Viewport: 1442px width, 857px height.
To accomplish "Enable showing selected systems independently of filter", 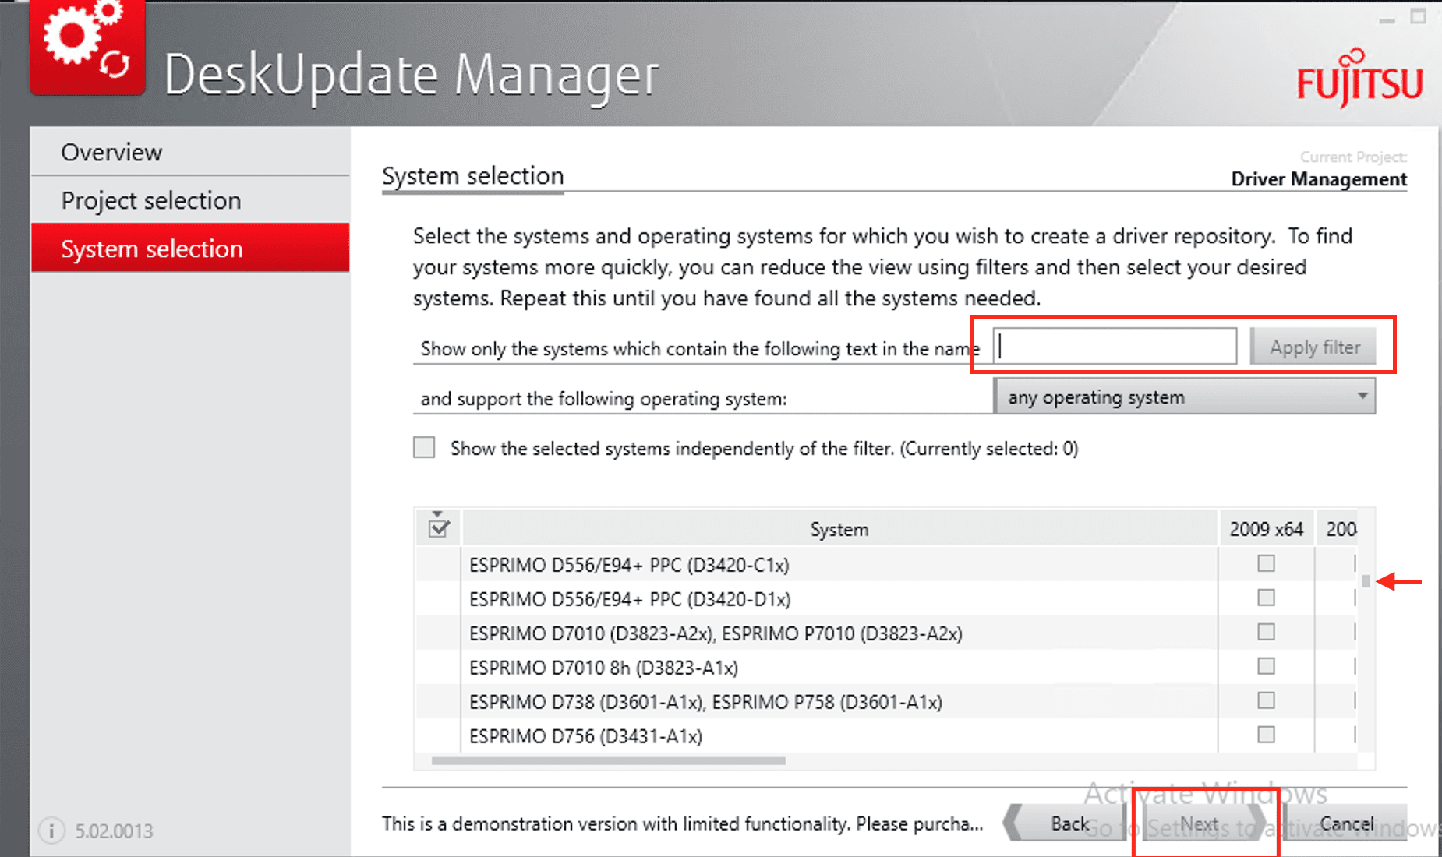I will coord(424,448).
